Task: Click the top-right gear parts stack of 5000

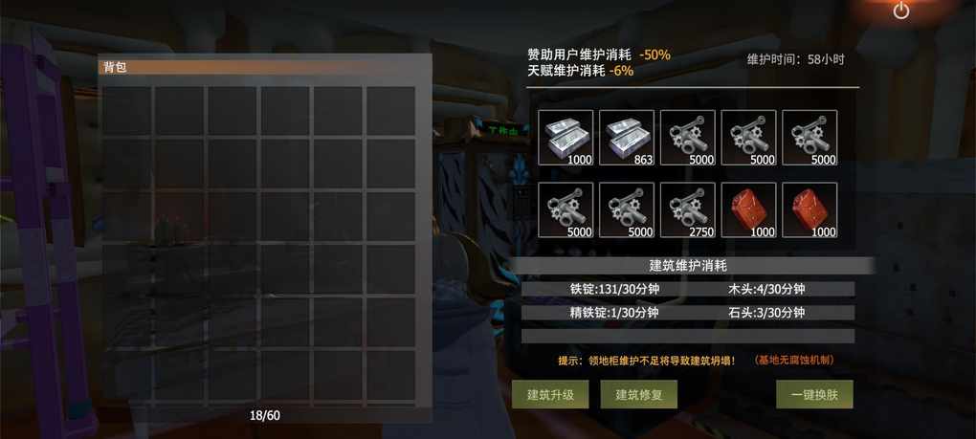Action: tap(810, 138)
